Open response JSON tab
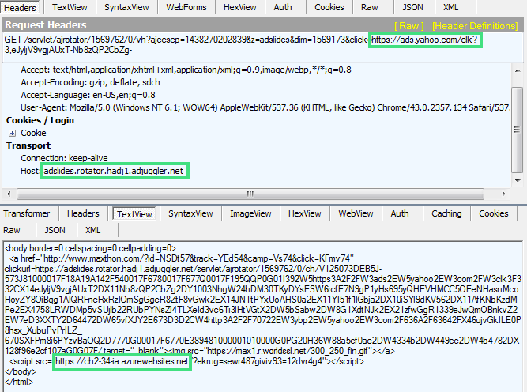 coord(55,230)
